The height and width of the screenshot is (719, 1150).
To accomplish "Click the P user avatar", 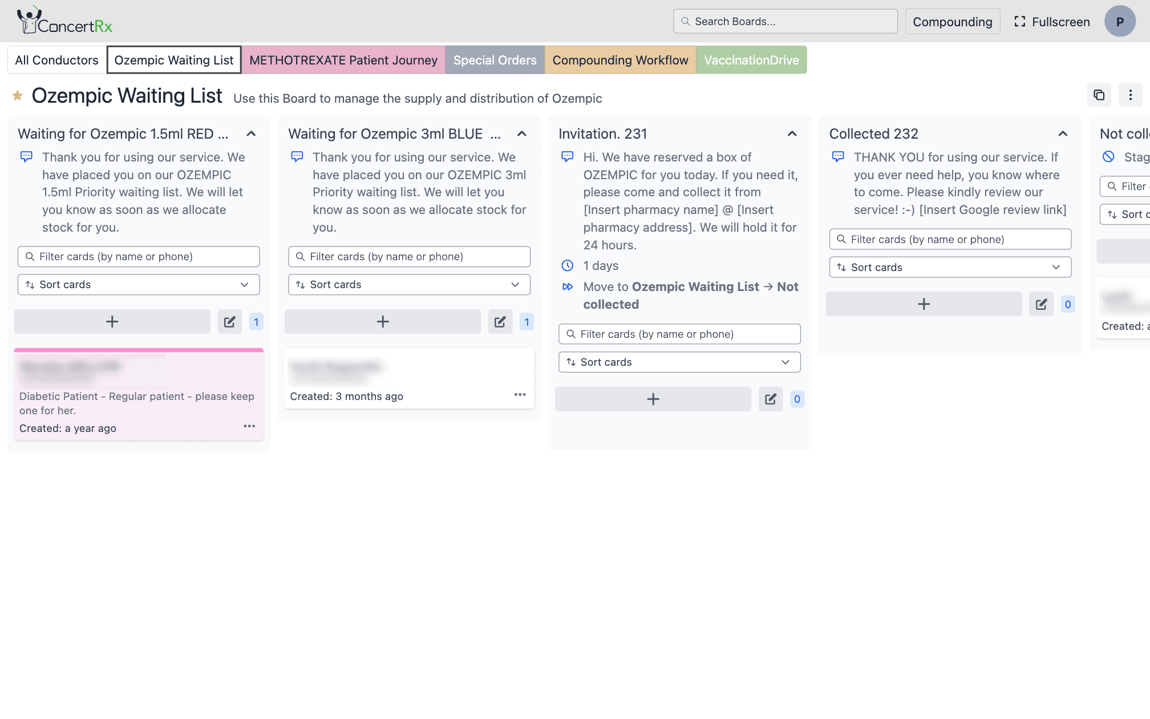I will 1119,22.
